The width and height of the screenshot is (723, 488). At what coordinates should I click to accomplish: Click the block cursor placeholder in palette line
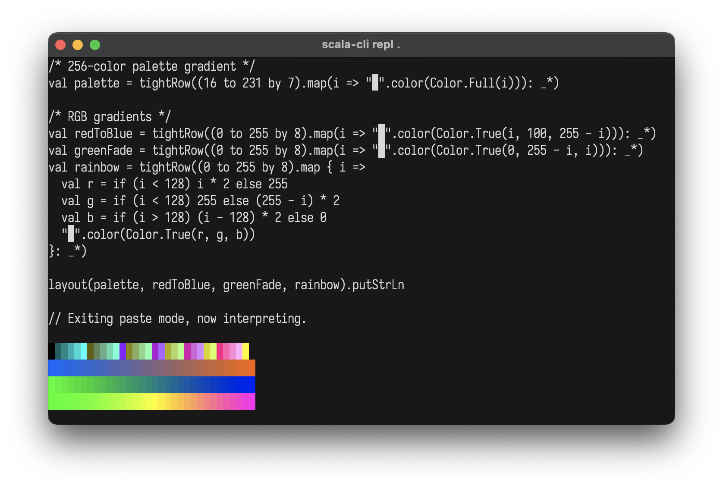(x=375, y=83)
